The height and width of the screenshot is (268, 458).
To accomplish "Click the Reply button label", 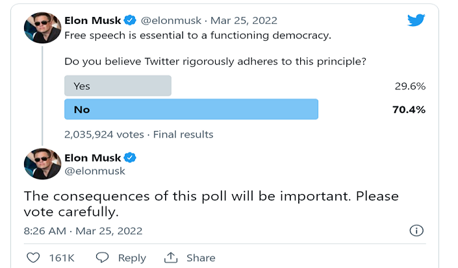I will [x=132, y=258].
